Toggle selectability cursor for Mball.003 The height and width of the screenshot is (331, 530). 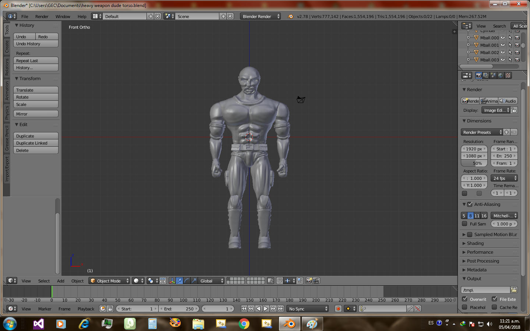click(510, 60)
